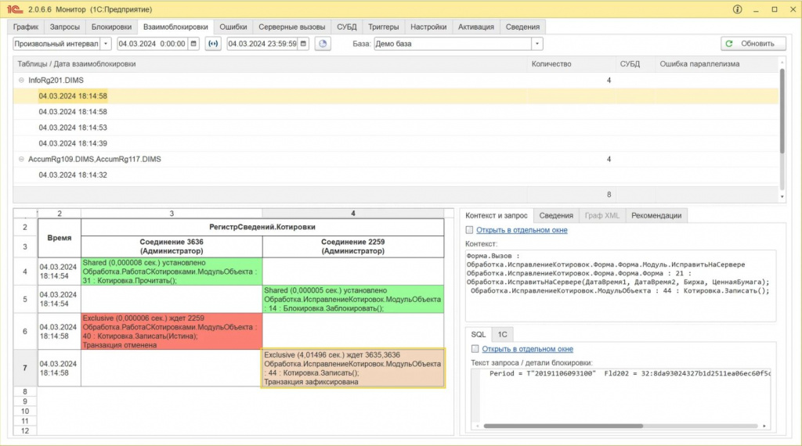Click right arrow of query text scrollbar

coord(764,426)
